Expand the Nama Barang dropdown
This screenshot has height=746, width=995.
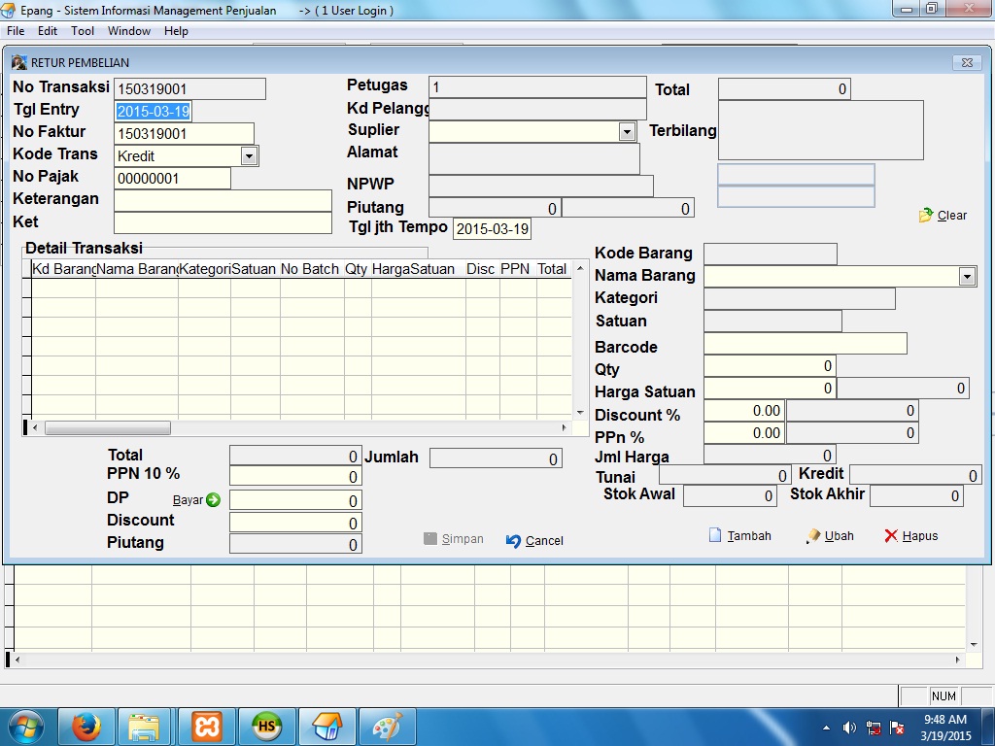coord(966,277)
